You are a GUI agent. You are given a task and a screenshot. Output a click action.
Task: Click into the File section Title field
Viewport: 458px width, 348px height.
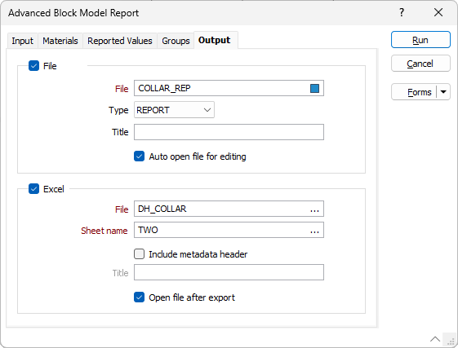click(x=229, y=132)
